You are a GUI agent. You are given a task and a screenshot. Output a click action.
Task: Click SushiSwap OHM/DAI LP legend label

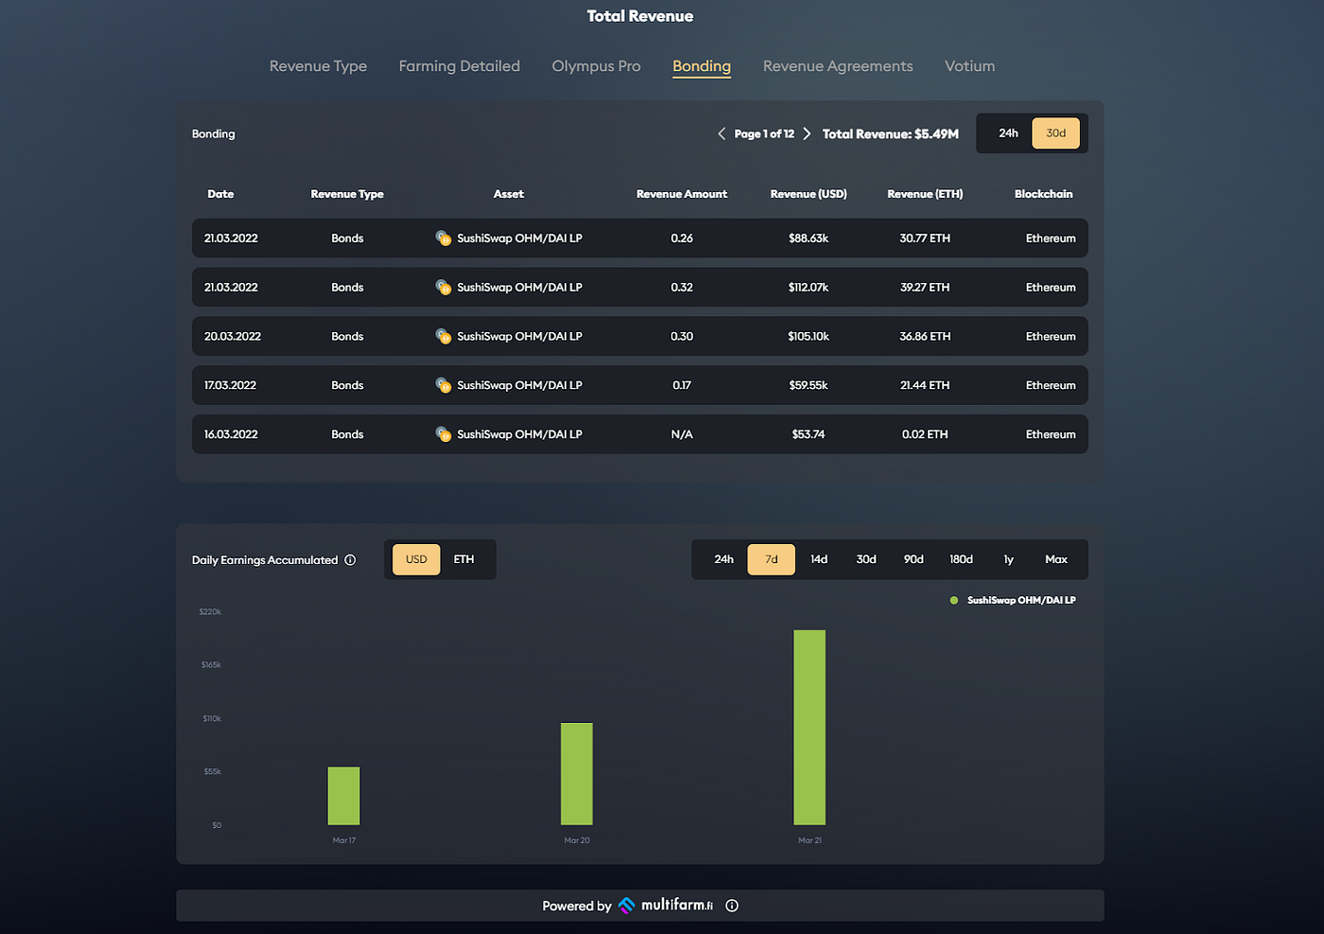click(1021, 600)
